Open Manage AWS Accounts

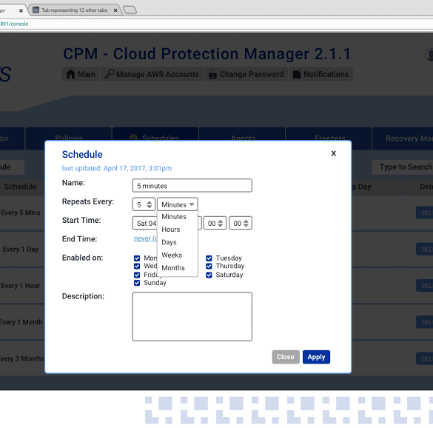(x=152, y=74)
